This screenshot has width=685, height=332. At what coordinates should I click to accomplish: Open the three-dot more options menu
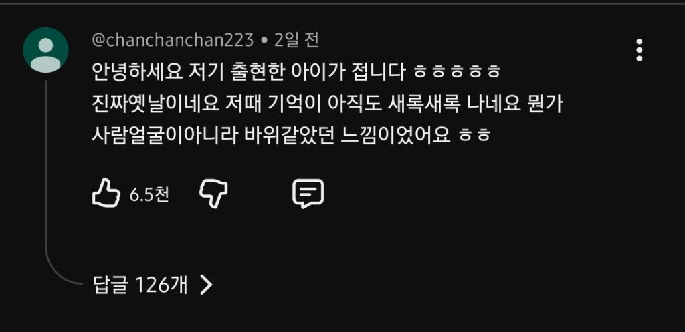point(639,50)
